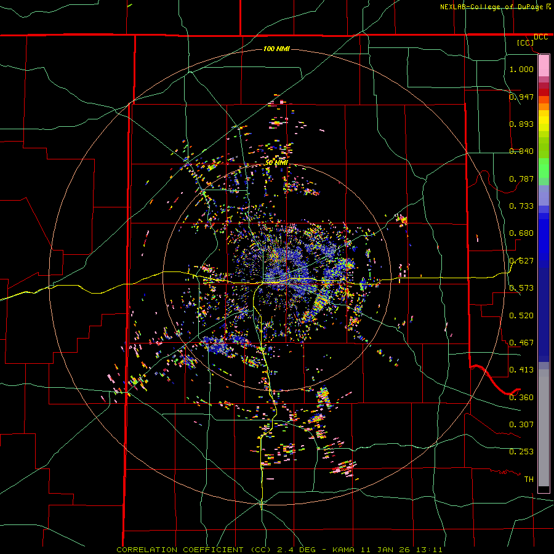The width and height of the screenshot is (554, 554).
Task: Select the 0.307 legend value
Action: coord(521,425)
